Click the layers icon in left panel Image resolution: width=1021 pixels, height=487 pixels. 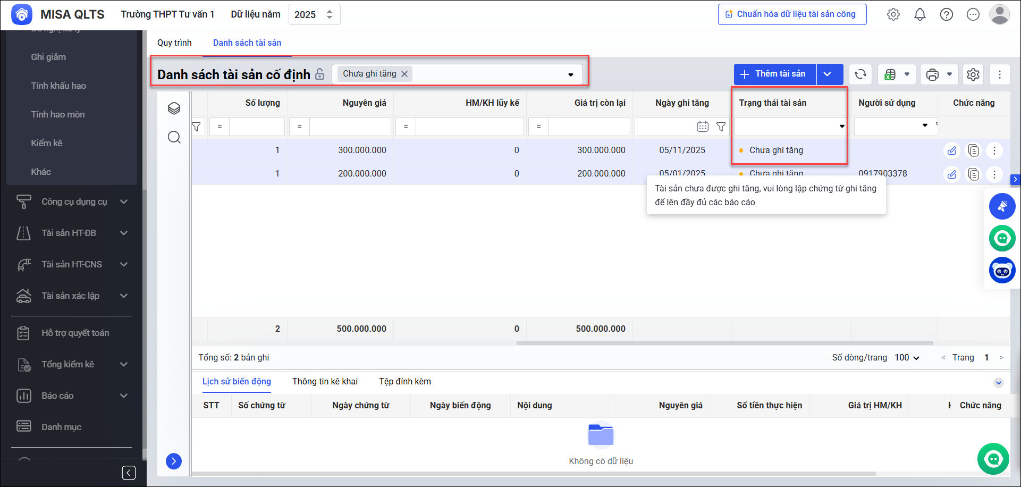point(174,108)
